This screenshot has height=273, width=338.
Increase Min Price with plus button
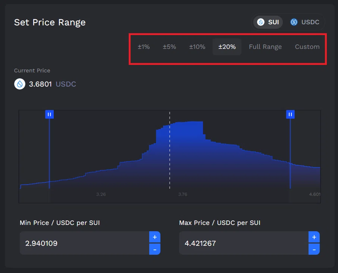click(x=155, y=237)
